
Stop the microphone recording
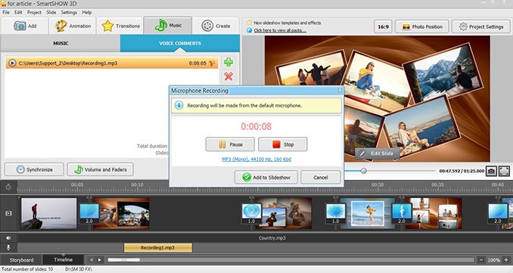[x=283, y=144]
